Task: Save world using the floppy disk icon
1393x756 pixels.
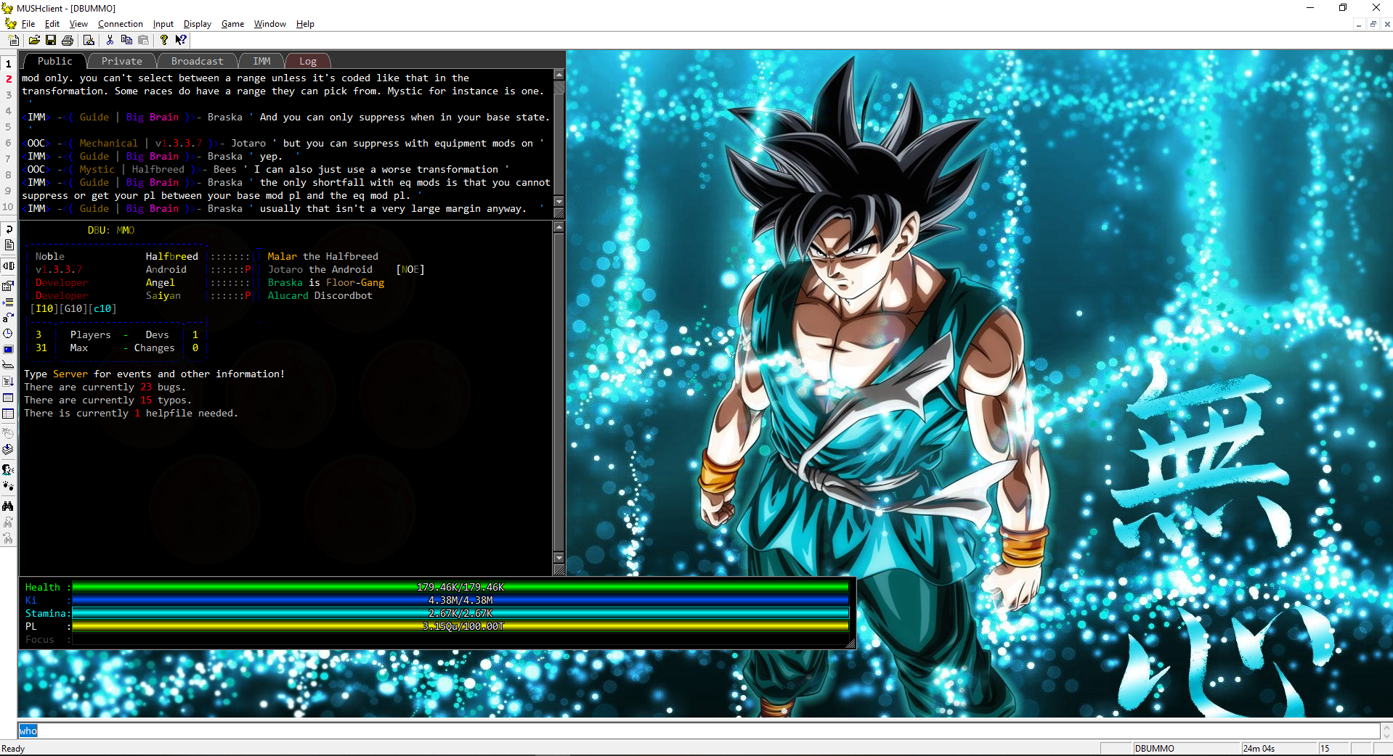Action: click(x=51, y=40)
